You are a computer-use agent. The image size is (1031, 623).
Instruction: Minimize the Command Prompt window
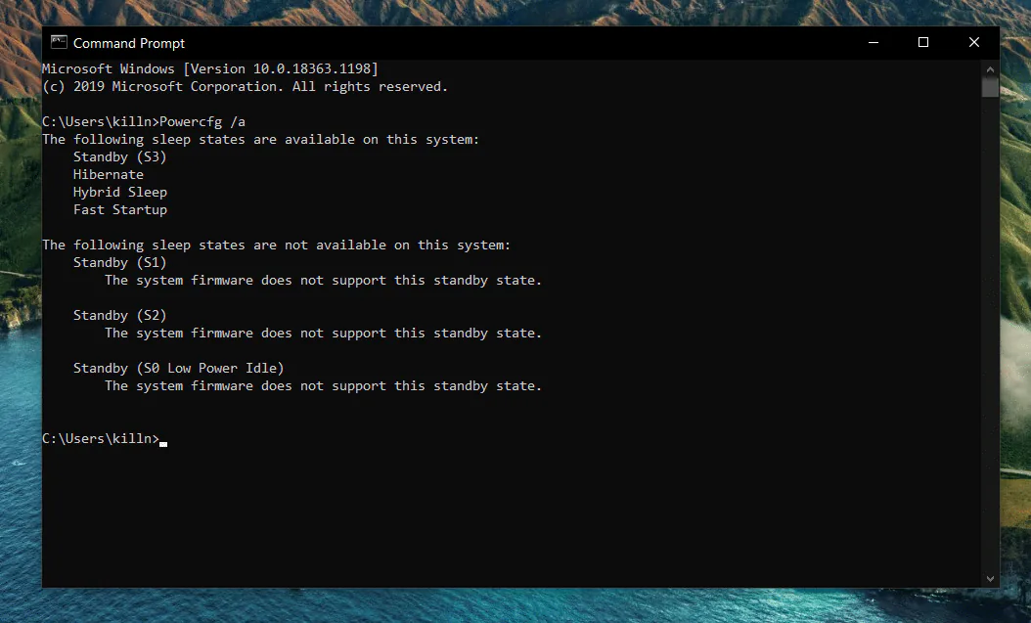874,43
